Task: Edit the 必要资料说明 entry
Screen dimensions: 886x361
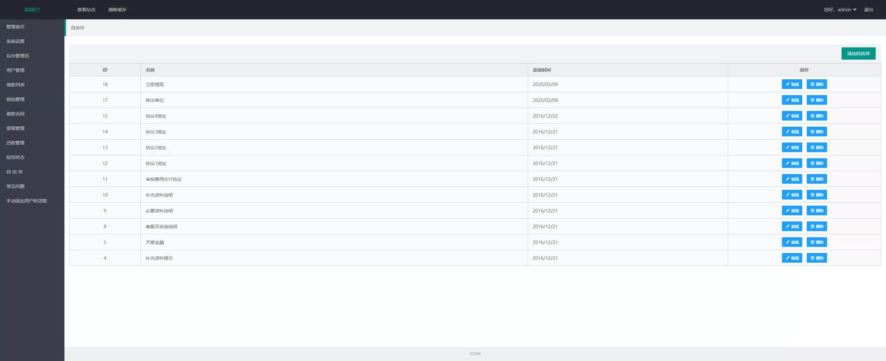Action: (x=792, y=210)
